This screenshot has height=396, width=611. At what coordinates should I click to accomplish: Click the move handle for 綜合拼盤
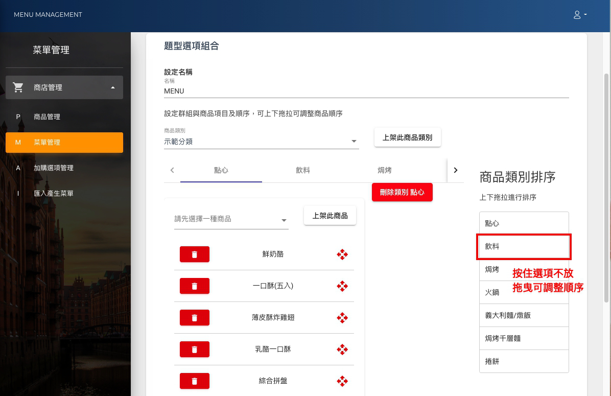coord(342,381)
